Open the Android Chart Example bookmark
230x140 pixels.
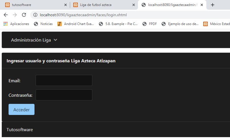click(76, 24)
